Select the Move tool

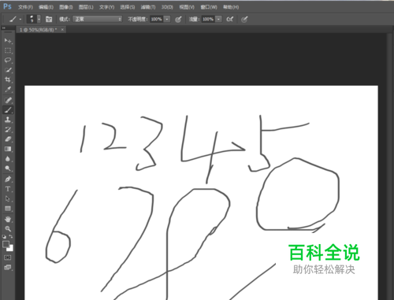8,41
